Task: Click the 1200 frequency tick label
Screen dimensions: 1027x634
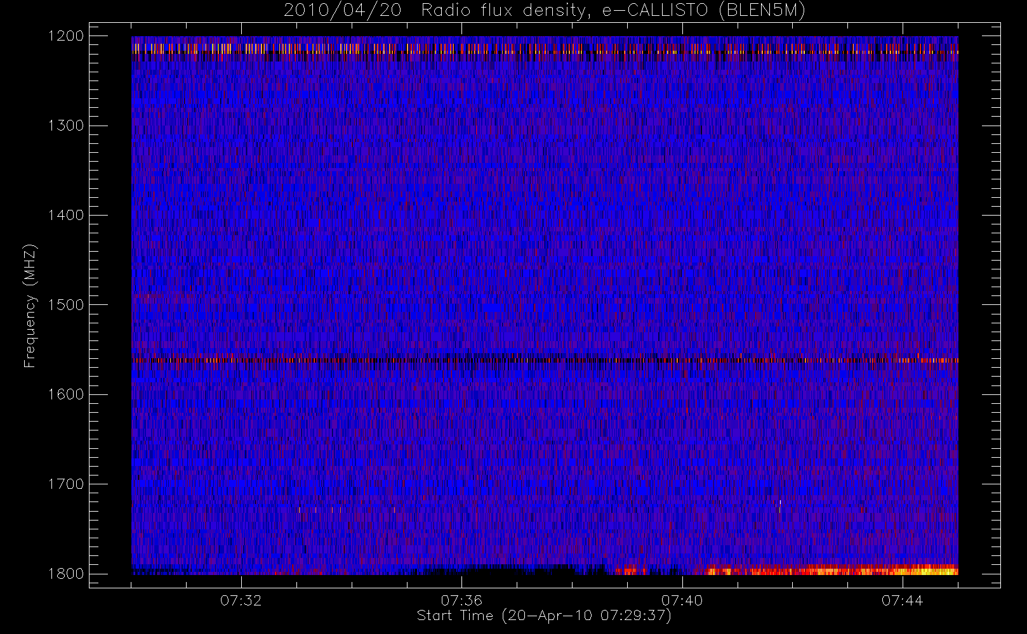Action: (66, 36)
